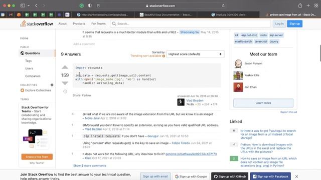The height and width of the screenshot is (180, 321).
Task: Open Tags in the sidebar
Action: (29, 61)
